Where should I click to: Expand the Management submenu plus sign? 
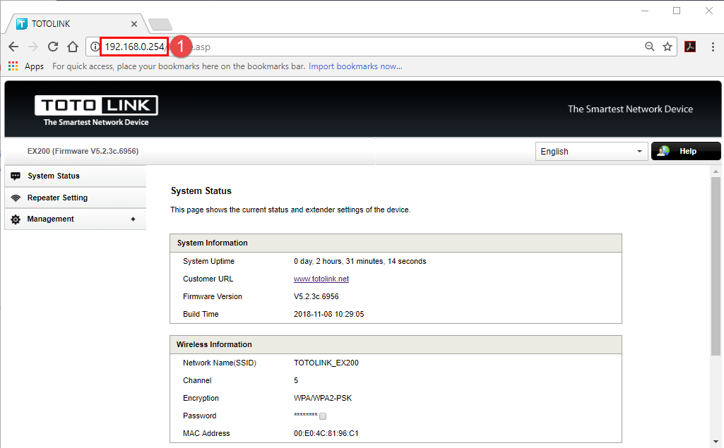(133, 219)
